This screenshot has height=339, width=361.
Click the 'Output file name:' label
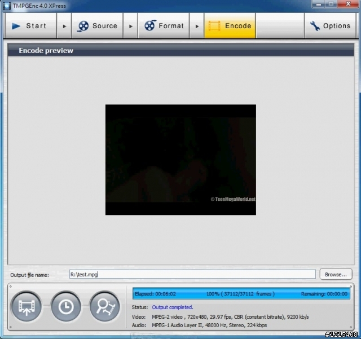29,275
